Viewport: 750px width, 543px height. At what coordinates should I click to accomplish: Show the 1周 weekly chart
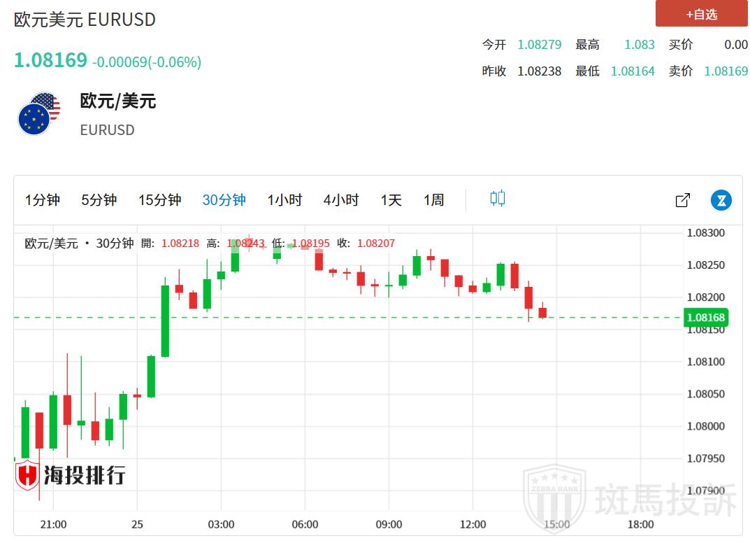point(433,200)
